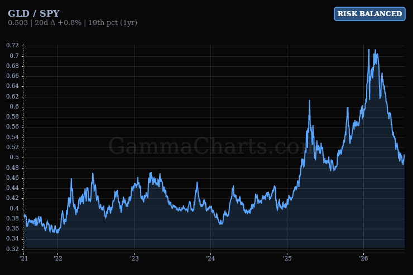Click the 0.32 y-axis label

point(13,249)
